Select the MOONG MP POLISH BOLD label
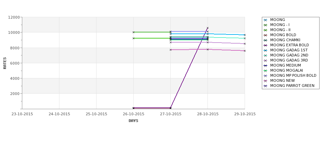 tap(293, 75)
